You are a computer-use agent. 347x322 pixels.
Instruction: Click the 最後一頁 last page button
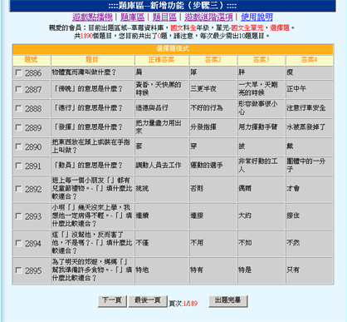point(148,300)
